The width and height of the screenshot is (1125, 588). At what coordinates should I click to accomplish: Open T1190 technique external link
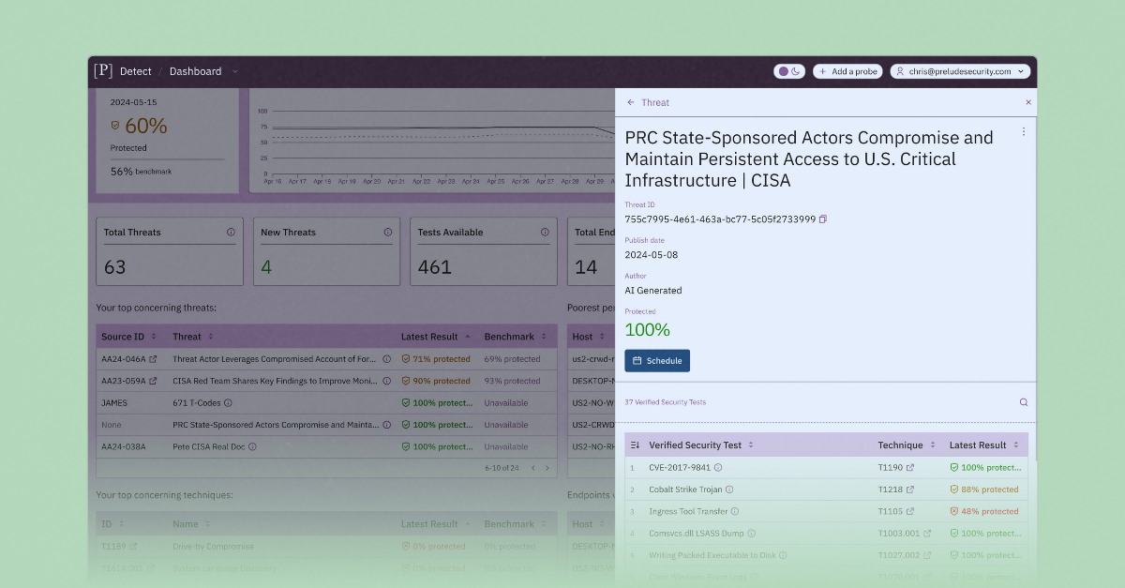point(909,467)
